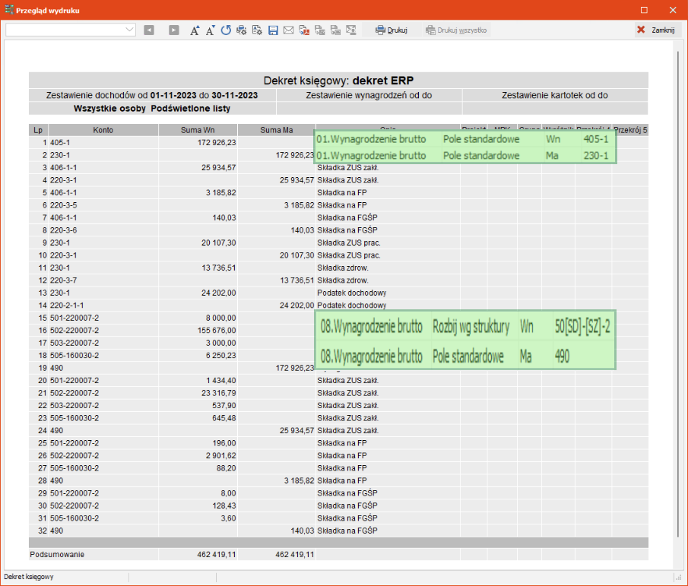Screen dimensions: 688x586
Task: Click the Podsumowanie summary label
Action: point(57,555)
